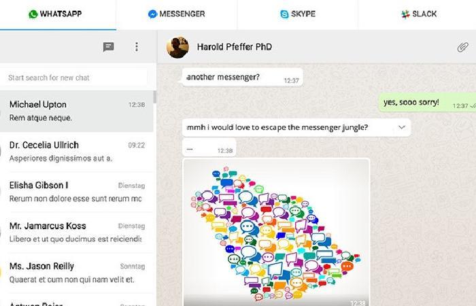Open the Dr. Cecelia Ullrich conversation
Screen dimensions: 476x306
[76, 152]
